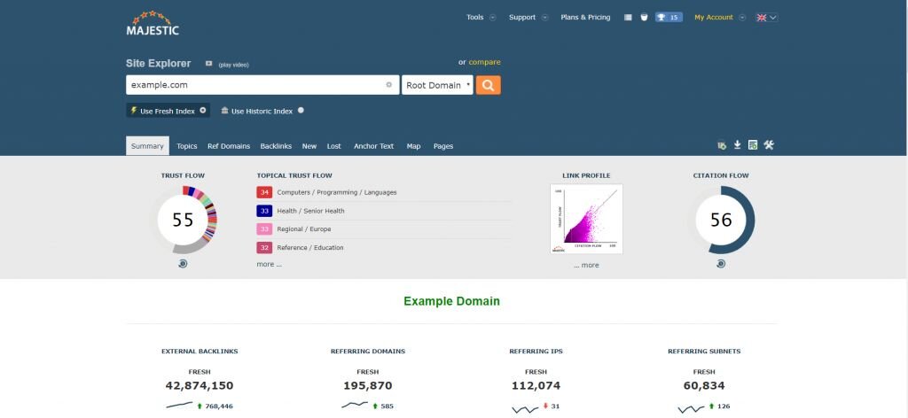Click the crimson 32 topic swatch
The height and width of the screenshot is (418, 908).
click(264, 247)
